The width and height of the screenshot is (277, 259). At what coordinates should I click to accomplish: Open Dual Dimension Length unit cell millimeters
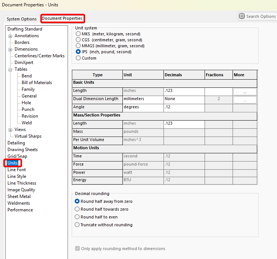pyautogui.click(x=143, y=100)
